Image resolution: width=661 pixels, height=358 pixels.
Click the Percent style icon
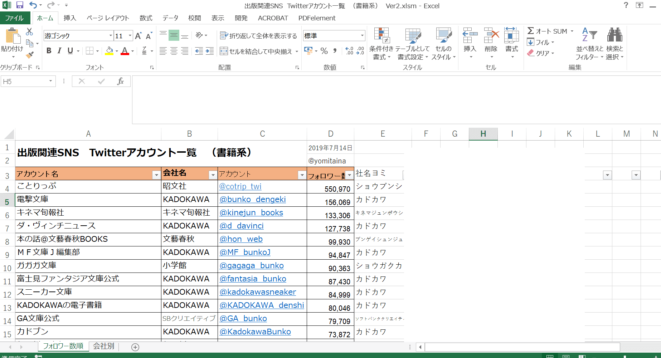click(x=324, y=51)
